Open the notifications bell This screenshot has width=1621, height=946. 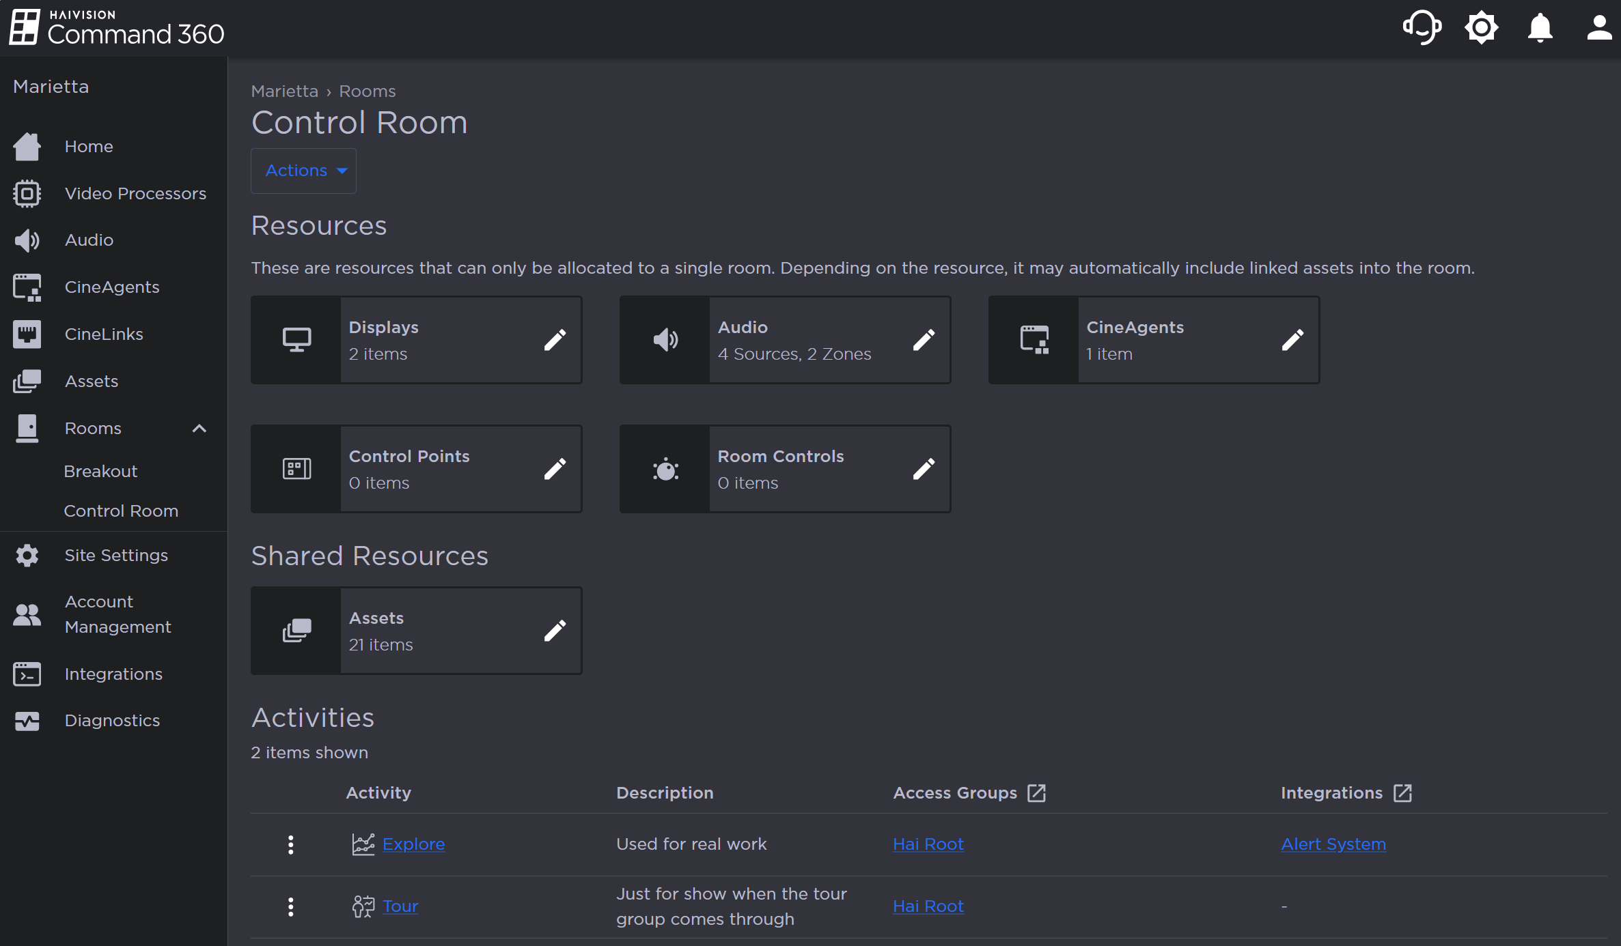[x=1540, y=28]
